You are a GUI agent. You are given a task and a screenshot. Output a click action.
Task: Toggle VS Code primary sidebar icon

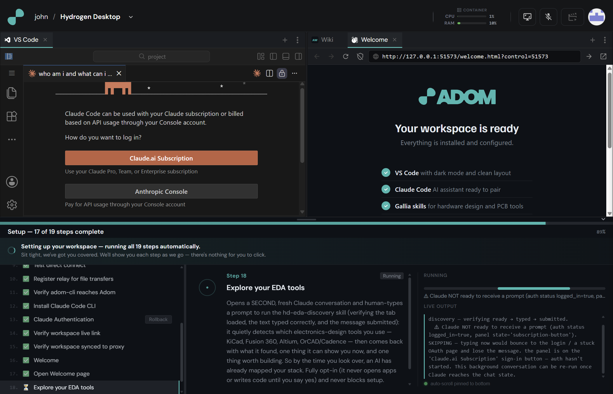9,56
